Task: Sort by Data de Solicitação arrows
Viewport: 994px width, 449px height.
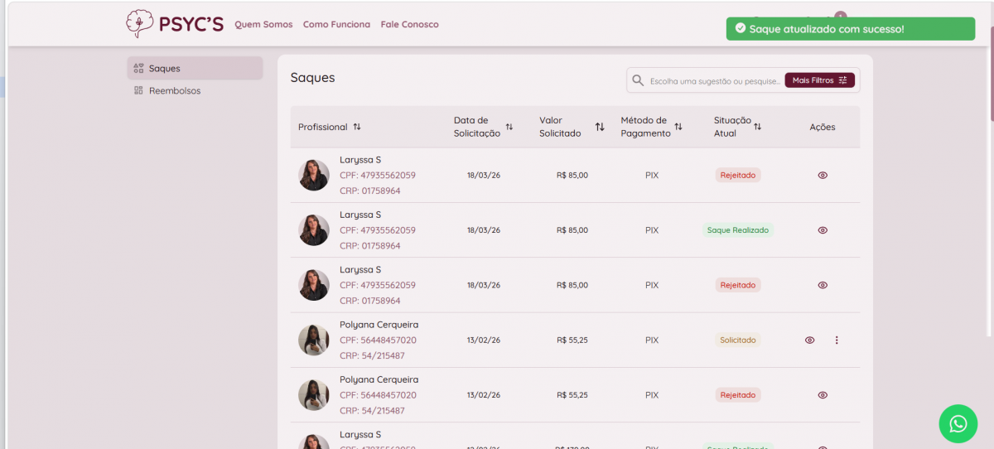Action: (509, 127)
